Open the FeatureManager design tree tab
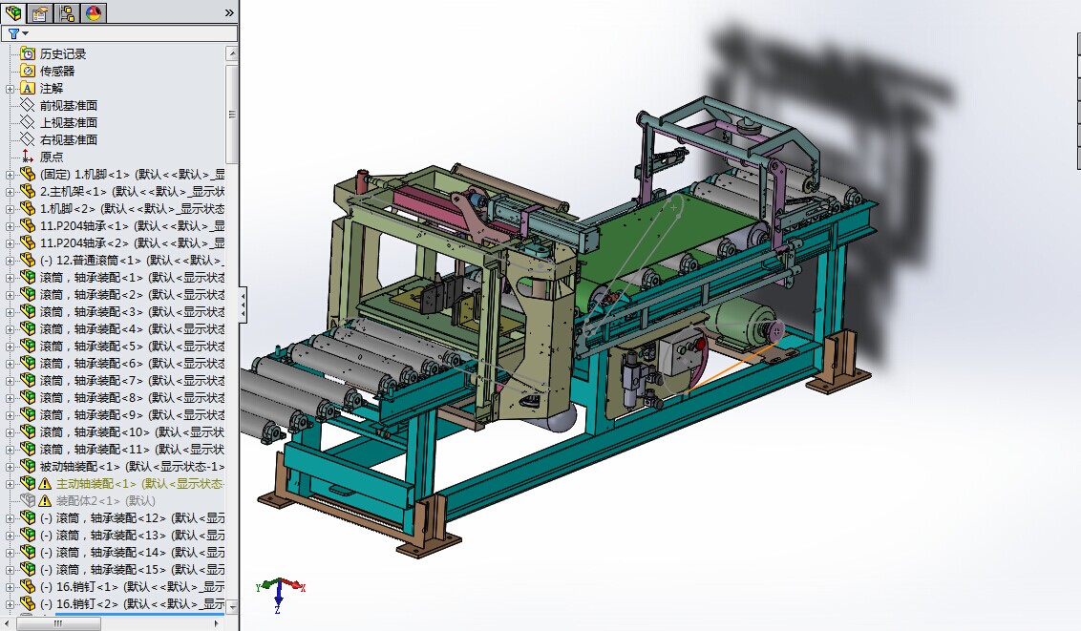 (x=13, y=12)
